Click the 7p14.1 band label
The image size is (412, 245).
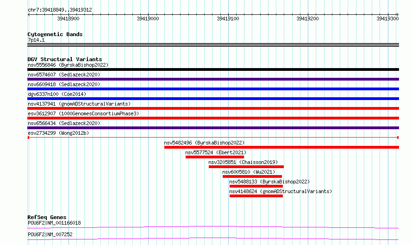(x=36, y=40)
